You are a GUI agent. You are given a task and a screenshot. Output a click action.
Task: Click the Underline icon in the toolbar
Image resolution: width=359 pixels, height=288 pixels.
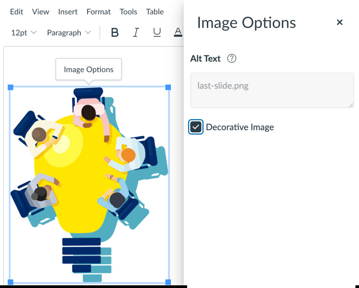point(157,32)
